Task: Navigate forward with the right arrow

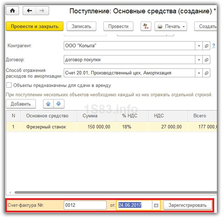Action: click(x=42, y=11)
